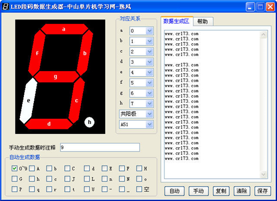Click the 手动 button
277x201 pixels.
[x=198, y=191]
